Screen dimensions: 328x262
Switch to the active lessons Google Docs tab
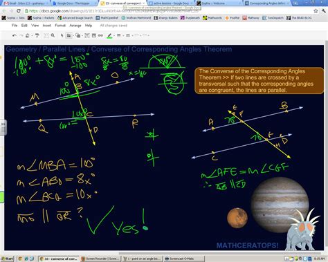point(170,3)
